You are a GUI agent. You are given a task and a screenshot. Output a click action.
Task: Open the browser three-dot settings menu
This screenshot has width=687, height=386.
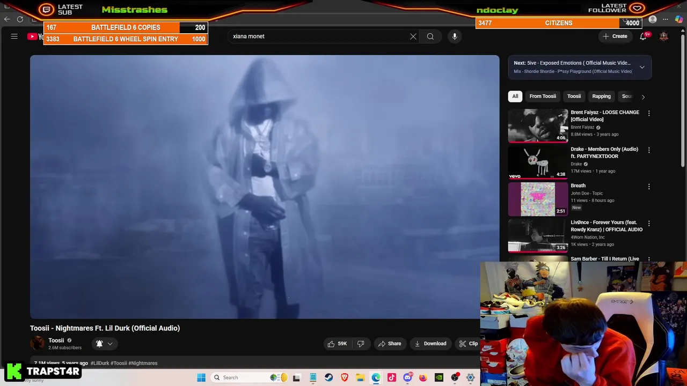coord(666,19)
